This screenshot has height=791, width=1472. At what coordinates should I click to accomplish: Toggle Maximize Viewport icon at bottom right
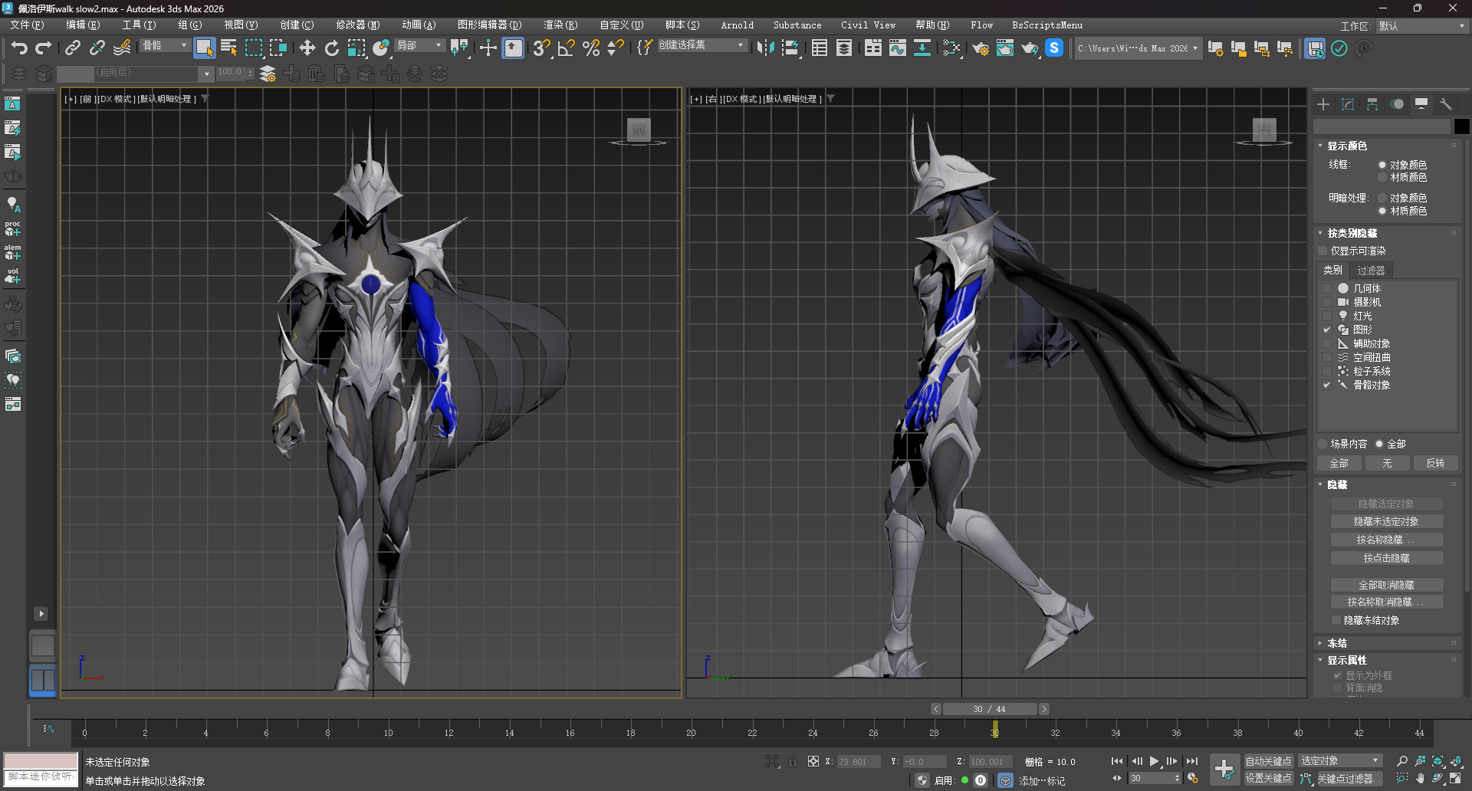click(x=1455, y=778)
